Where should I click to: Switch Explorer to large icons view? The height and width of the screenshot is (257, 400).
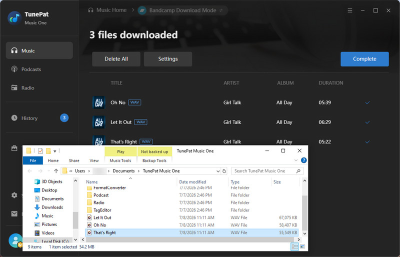point(302,247)
